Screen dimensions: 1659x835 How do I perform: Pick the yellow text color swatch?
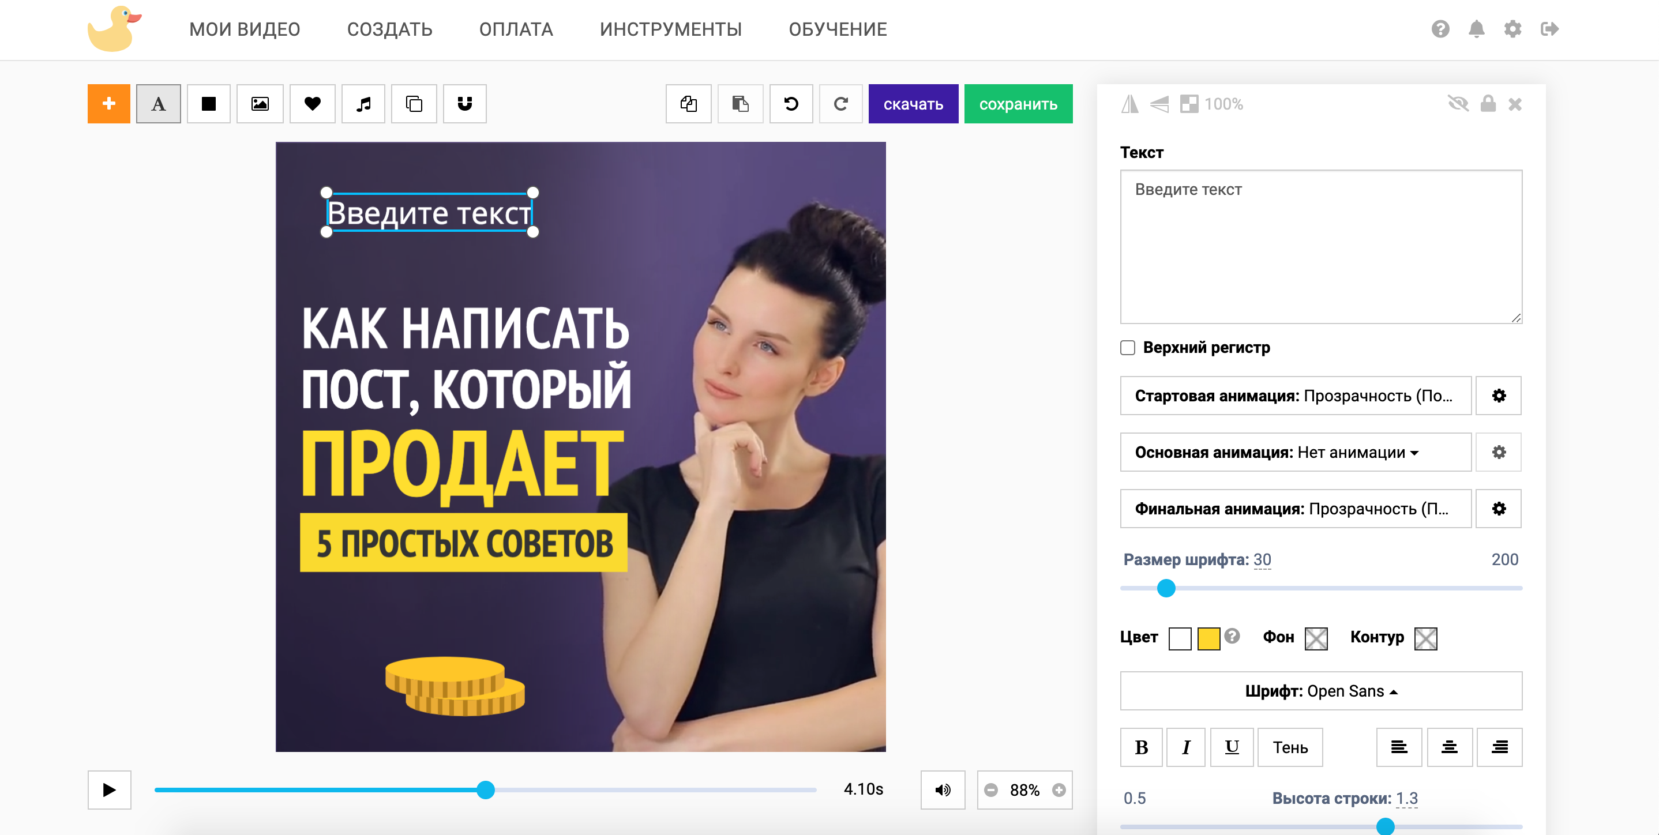(1209, 638)
